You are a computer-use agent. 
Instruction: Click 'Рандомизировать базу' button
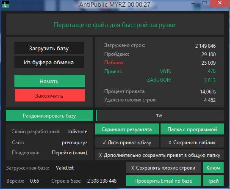pos(50,115)
